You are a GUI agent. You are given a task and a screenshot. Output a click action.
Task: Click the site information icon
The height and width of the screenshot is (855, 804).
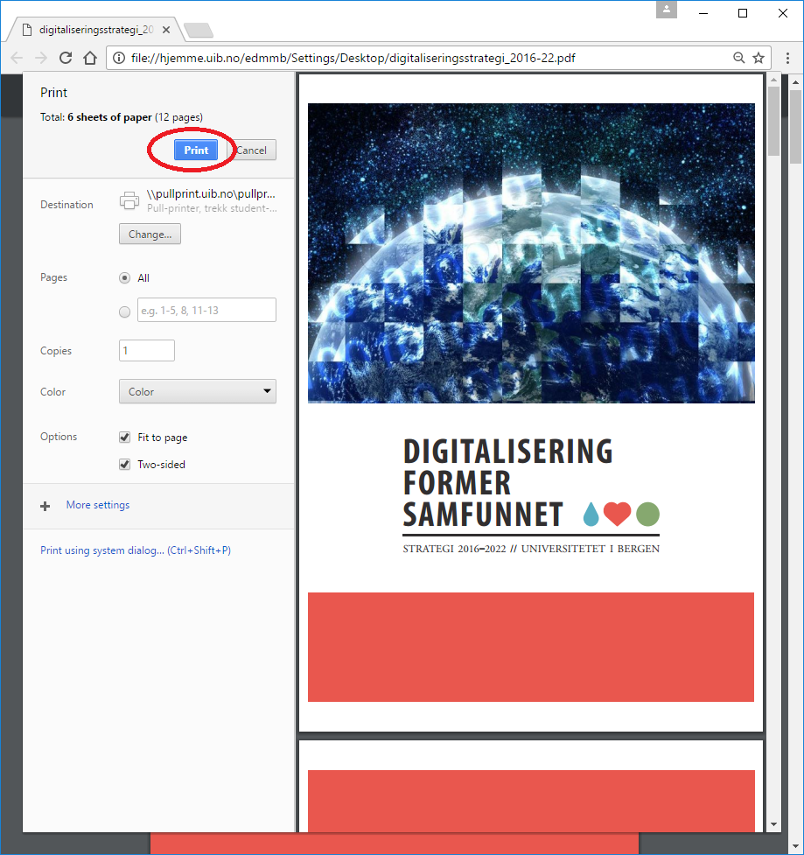tap(117, 59)
